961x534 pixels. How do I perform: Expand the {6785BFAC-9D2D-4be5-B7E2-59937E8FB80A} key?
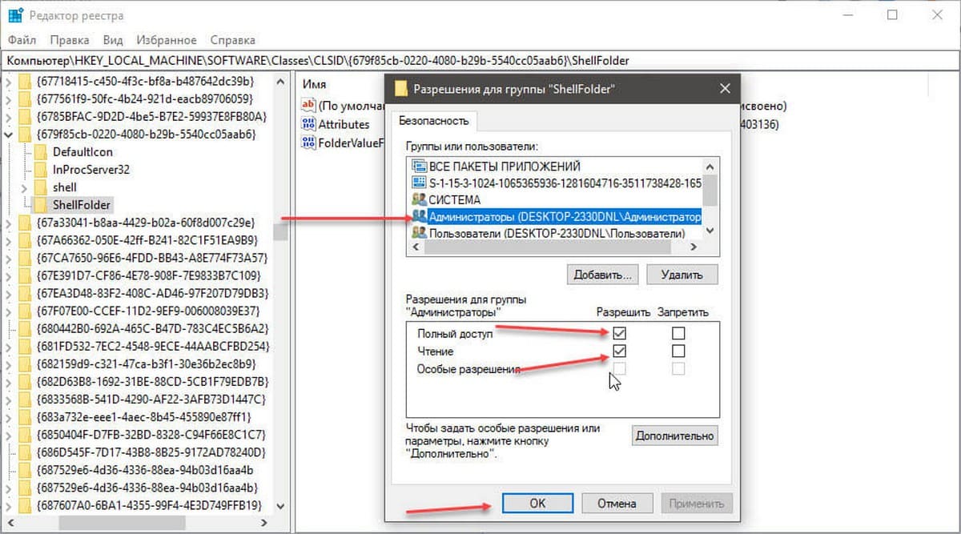(x=9, y=116)
